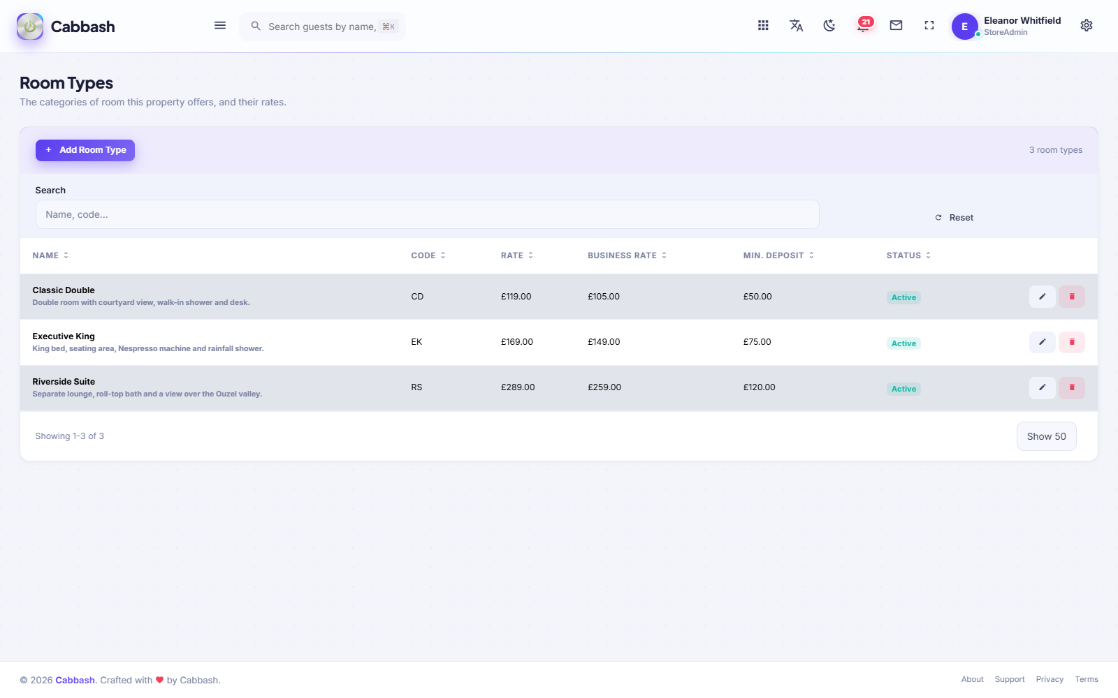1118x698 pixels.
Task: Click the Reset filter button
Action: click(x=954, y=218)
